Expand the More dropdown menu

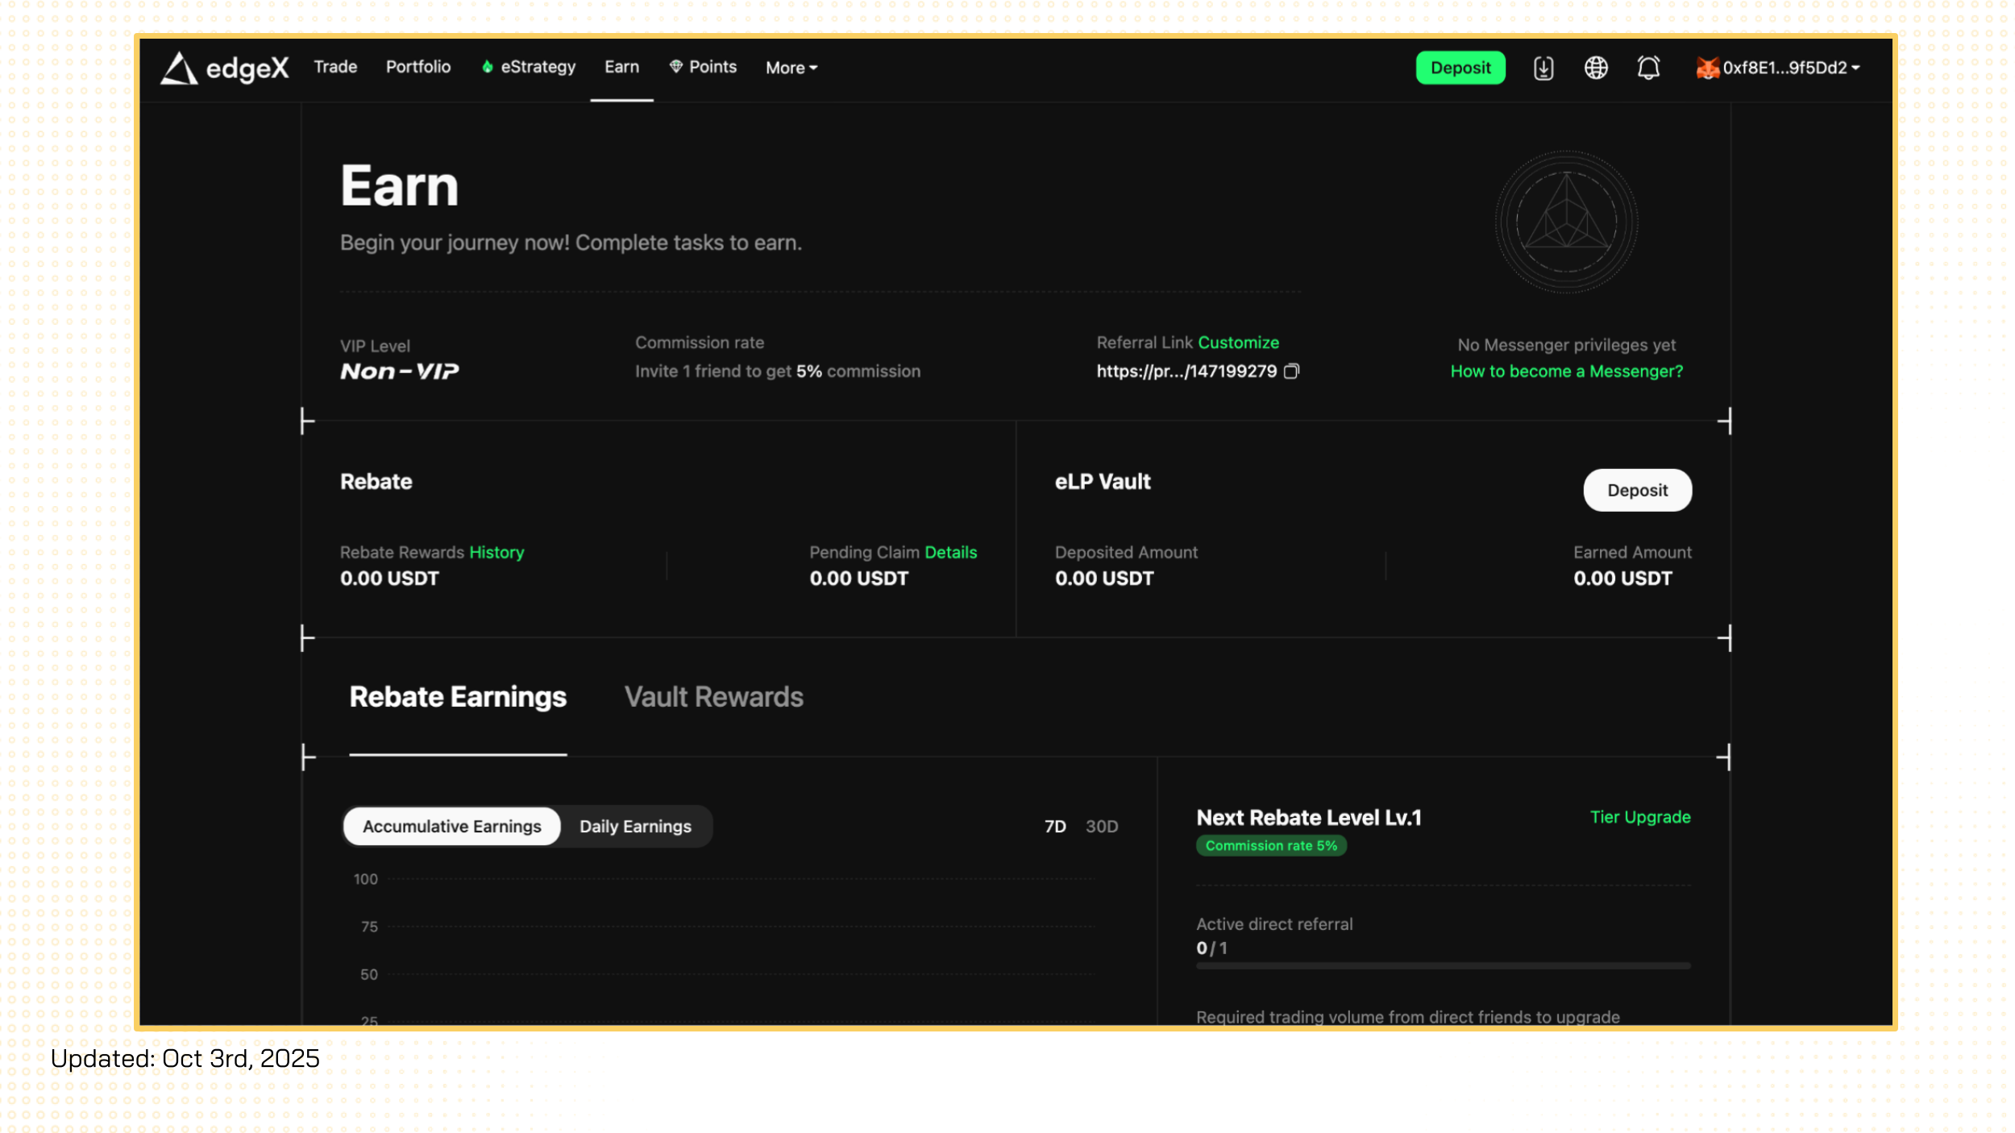[791, 68]
